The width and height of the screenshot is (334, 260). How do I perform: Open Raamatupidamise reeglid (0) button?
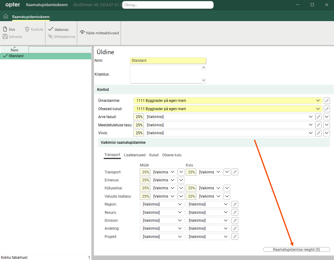(x=296, y=250)
